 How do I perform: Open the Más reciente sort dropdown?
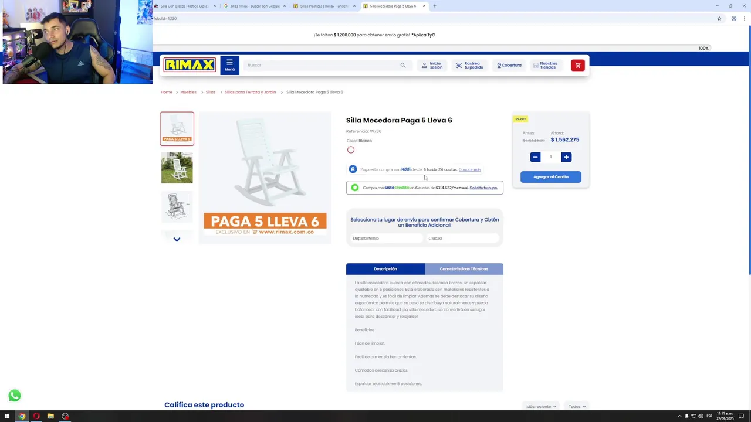point(541,406)
